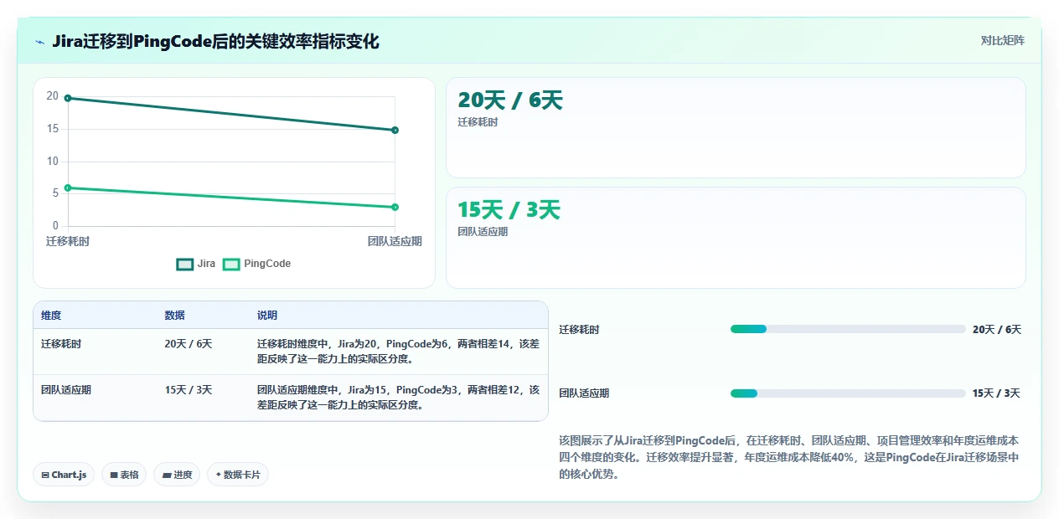Toggle the PingCode legend item
Viewport: 1059px width, 519px height.
[256, 264]
